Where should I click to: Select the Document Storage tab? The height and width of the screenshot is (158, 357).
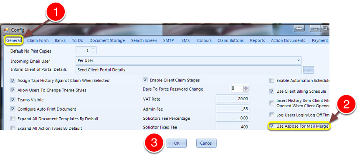pyautogui.click(x=107, y=41)
